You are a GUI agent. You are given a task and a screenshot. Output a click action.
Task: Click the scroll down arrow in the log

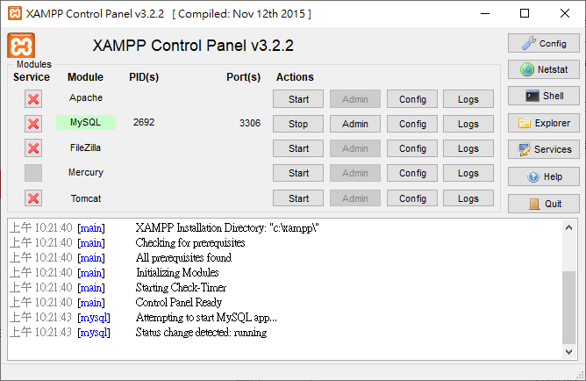tap(568, 351)
